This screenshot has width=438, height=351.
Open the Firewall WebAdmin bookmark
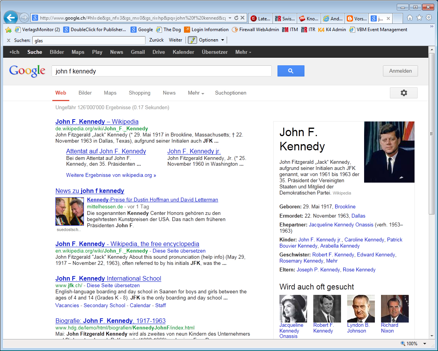[255, 30]
